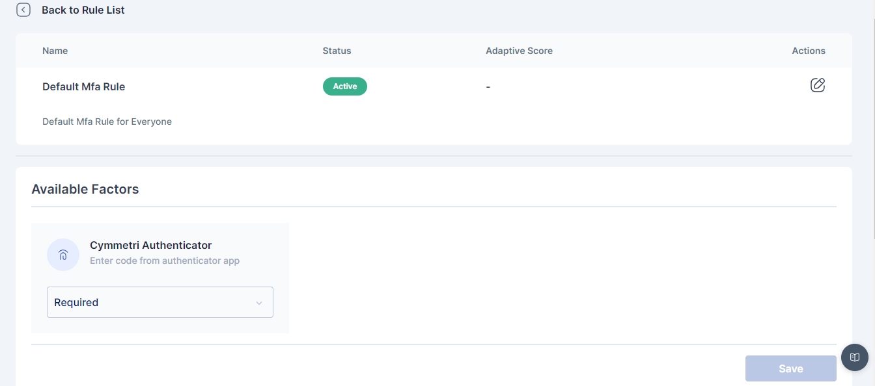875x386 pixels.
Task: Expand the chevron arrow in the Required field
Action: 259,303
